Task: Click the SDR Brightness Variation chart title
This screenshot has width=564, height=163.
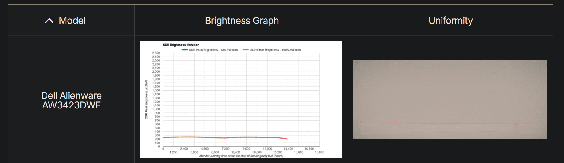Action: point(181,45)
